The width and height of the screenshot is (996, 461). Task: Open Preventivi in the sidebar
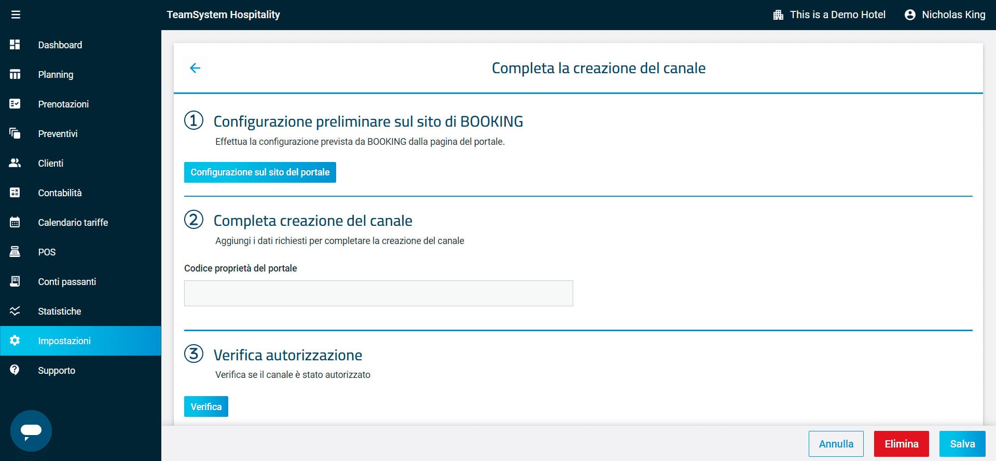tap(80, 133)
